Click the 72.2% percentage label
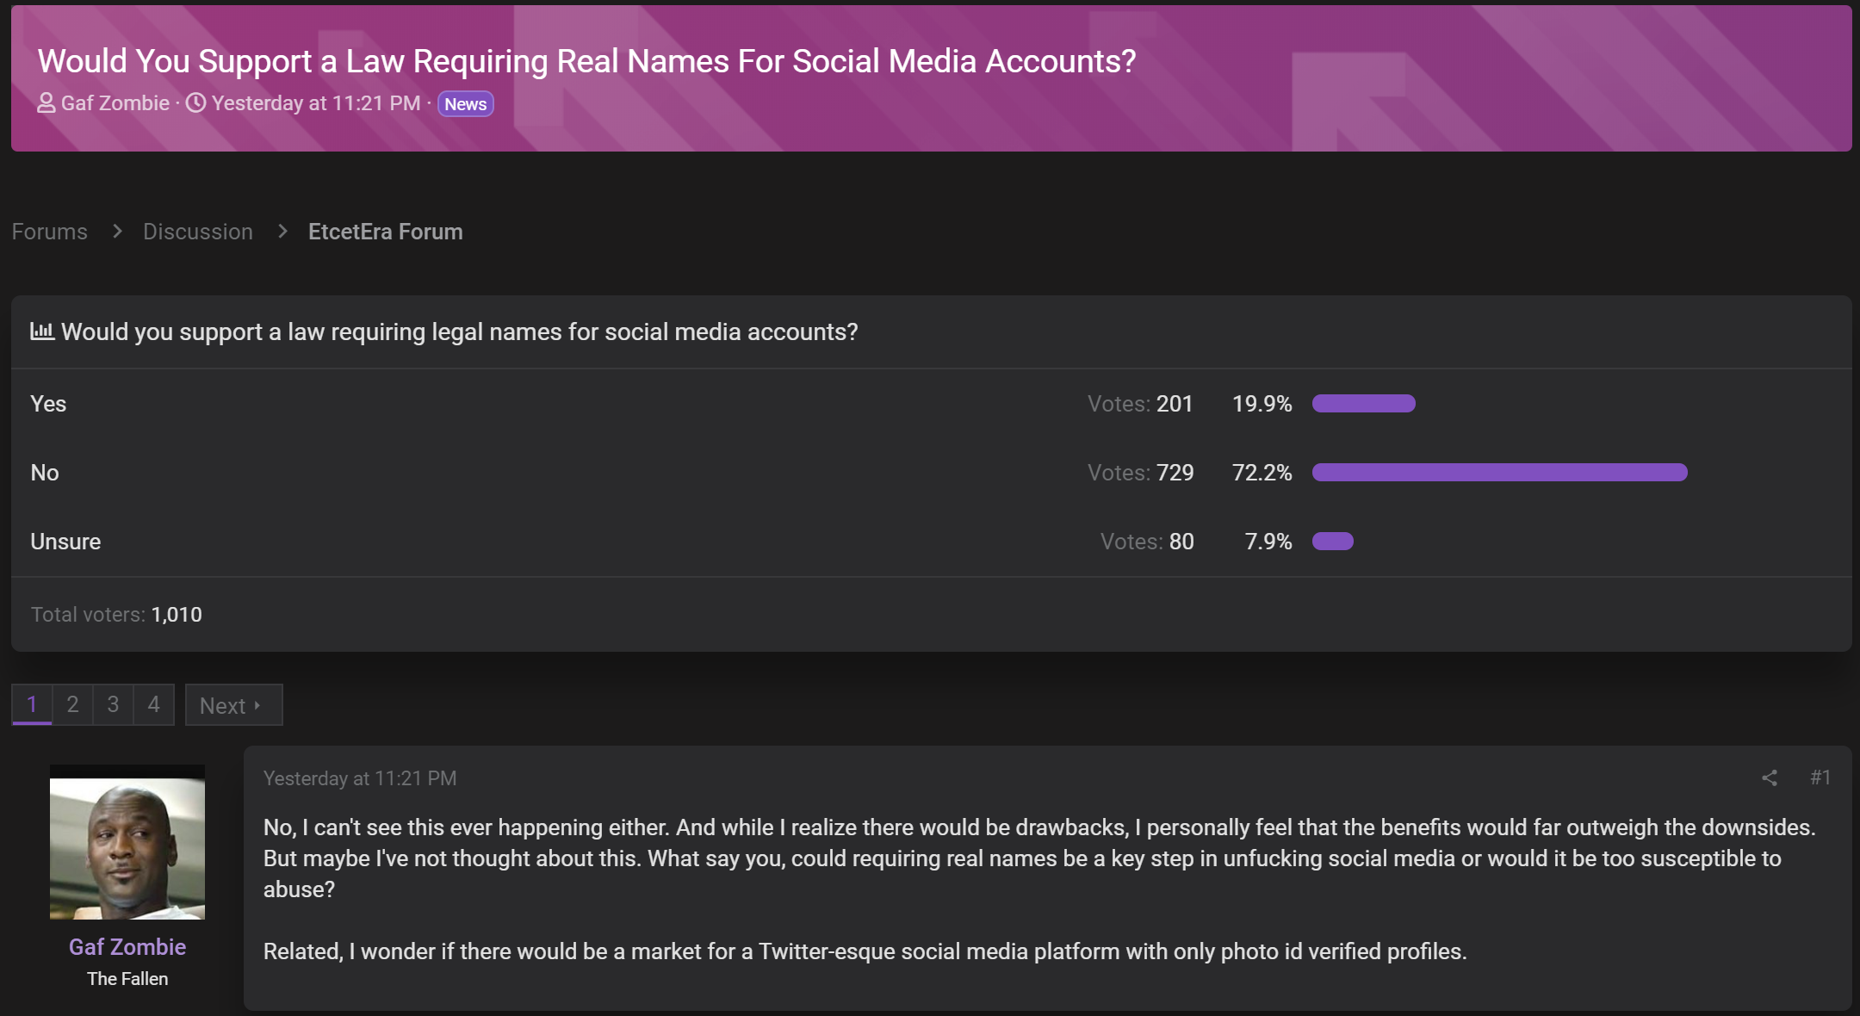The height and width of the screenshot is (1016, 1860). pos(1262,473)
